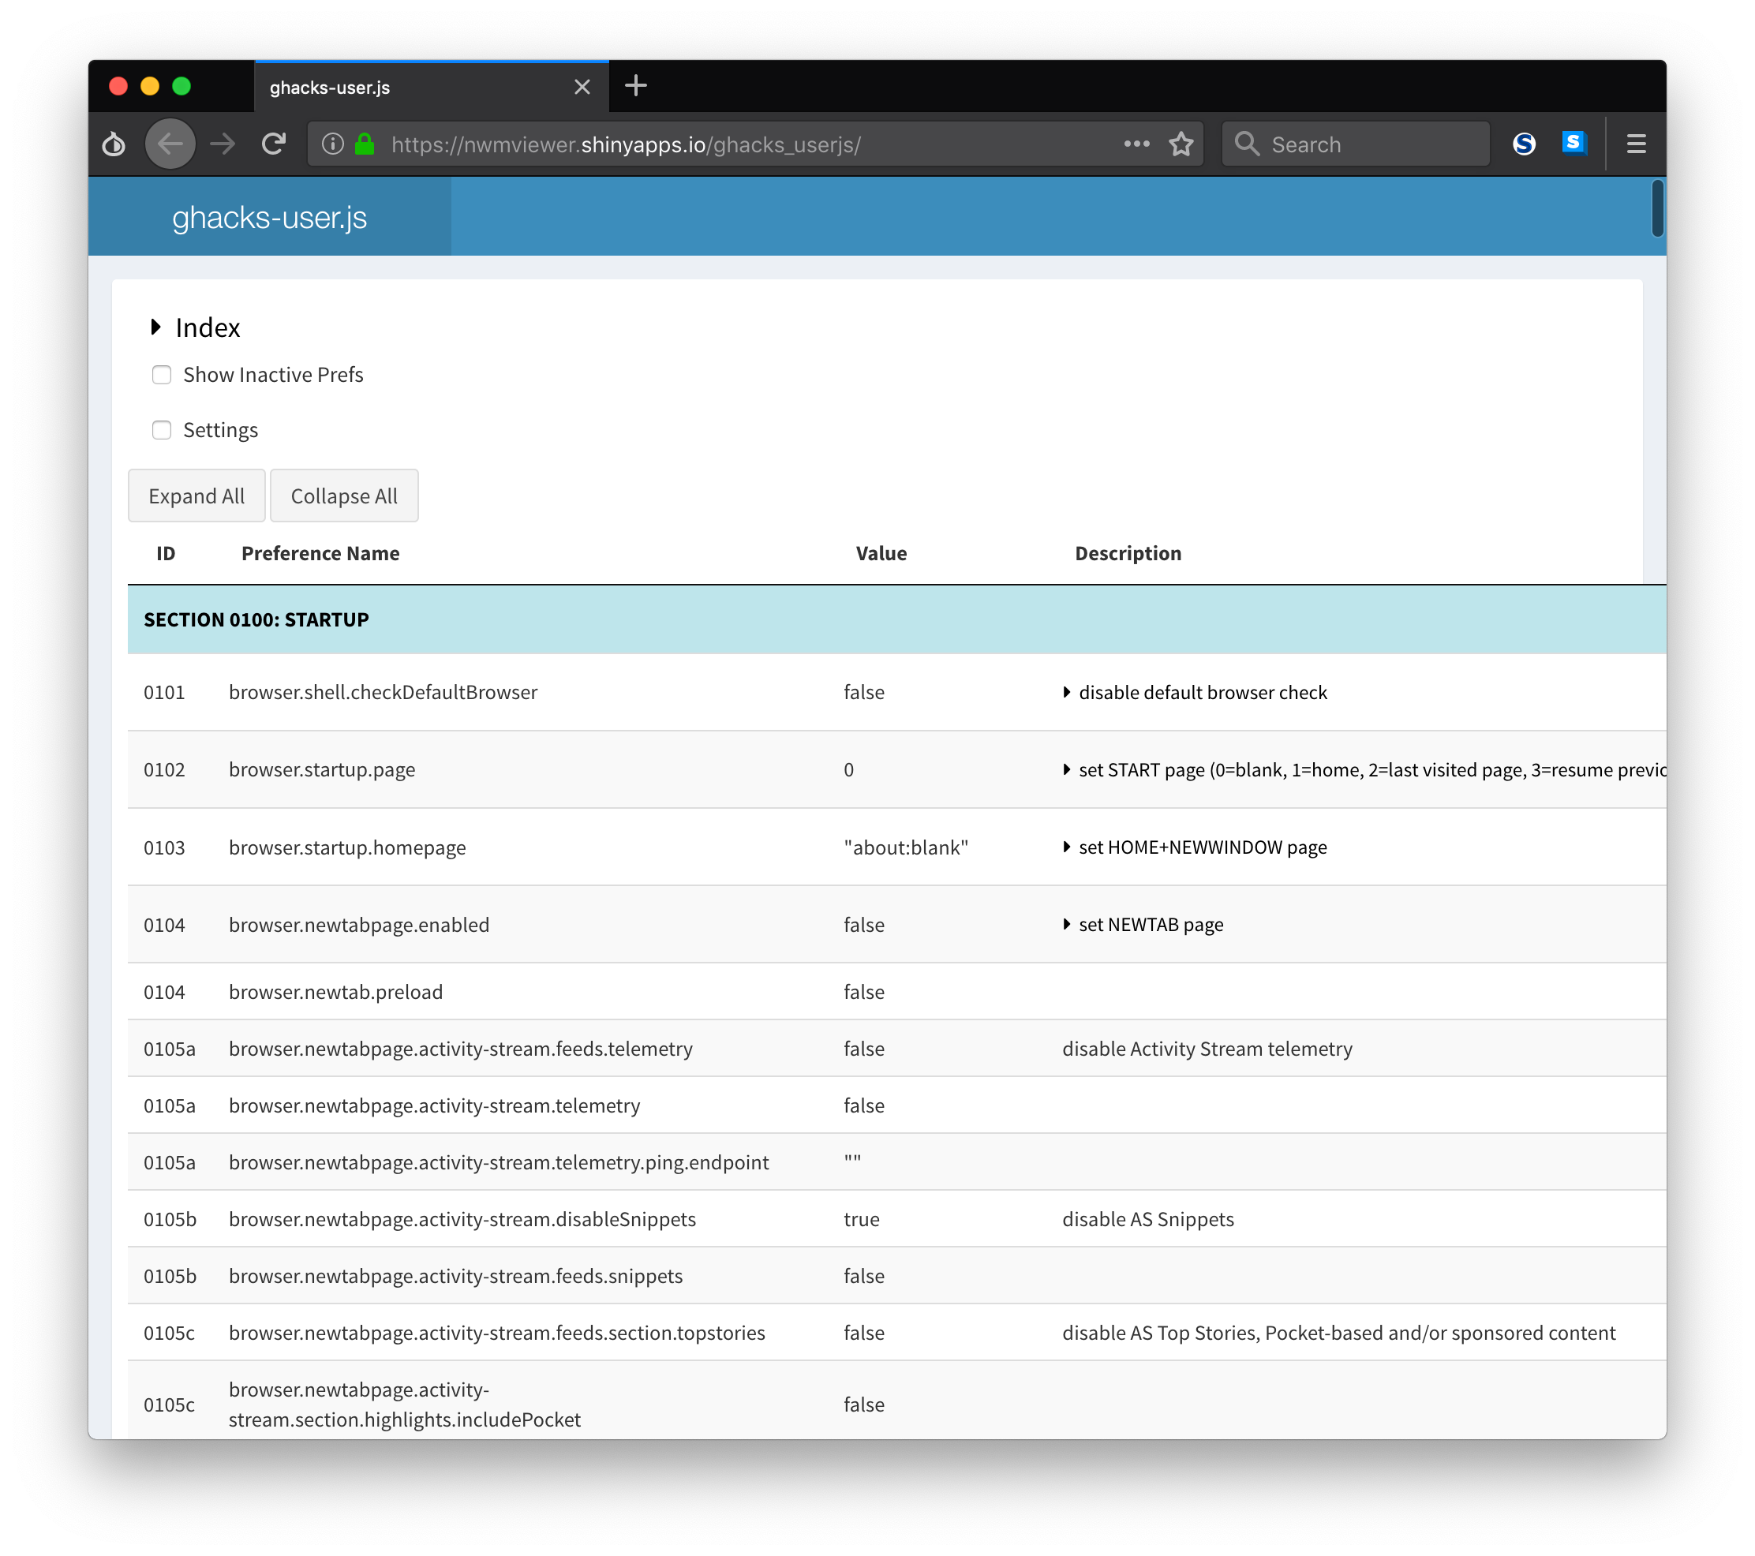1755x1556 pixels.
Task: Open site information via the green padlock icon
Action: click(364, 144)
